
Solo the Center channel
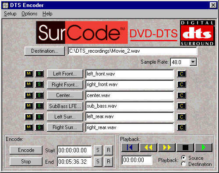tap(39, 95)
